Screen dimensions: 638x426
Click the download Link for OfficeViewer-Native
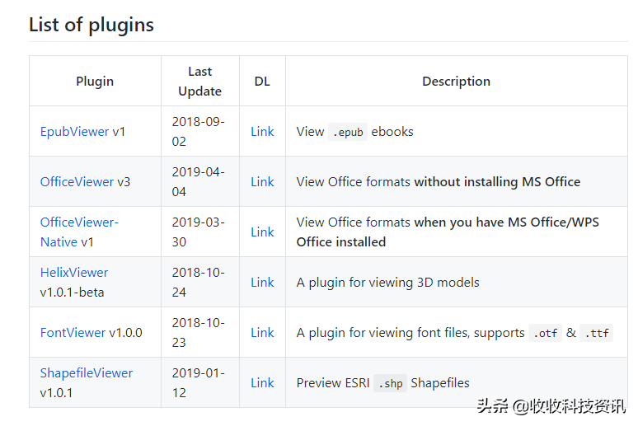point(262,232)
